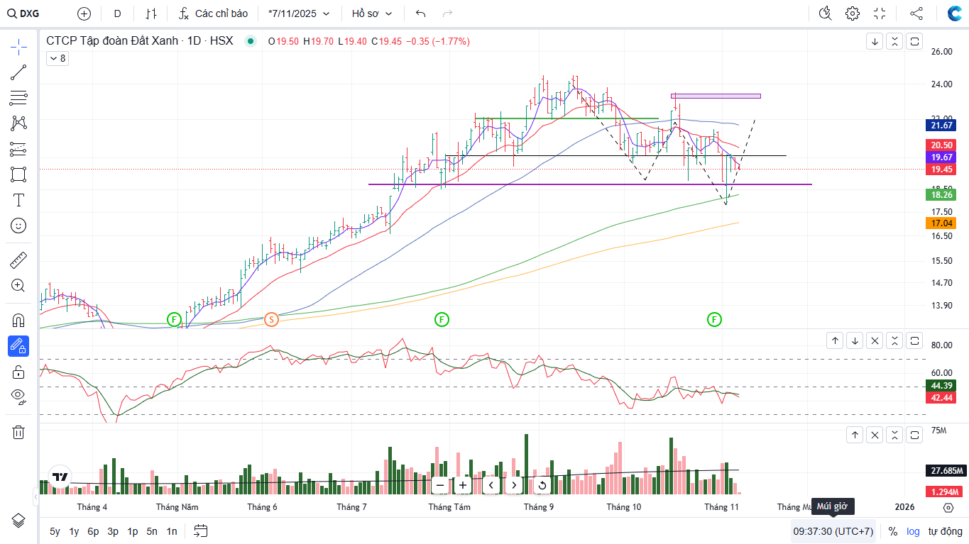Click the purple rectangle zone on chart
Screen dimensions: 969x544
716,96
